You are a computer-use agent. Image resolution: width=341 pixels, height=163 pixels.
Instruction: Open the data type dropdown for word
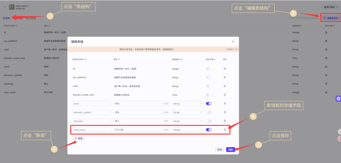[x=188, y=103]
